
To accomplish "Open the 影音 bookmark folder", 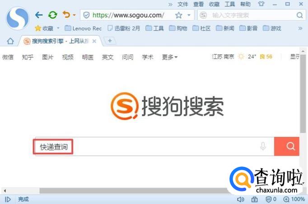I will 248,28.
